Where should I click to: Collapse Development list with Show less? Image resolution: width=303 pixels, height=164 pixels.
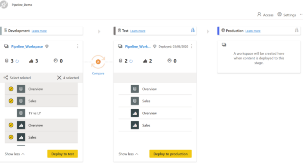15,154
